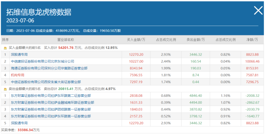The height and width of the screenshot is (135, 265).
Task: Click buy amount 2838.08
Action: [x=136, y=96]
